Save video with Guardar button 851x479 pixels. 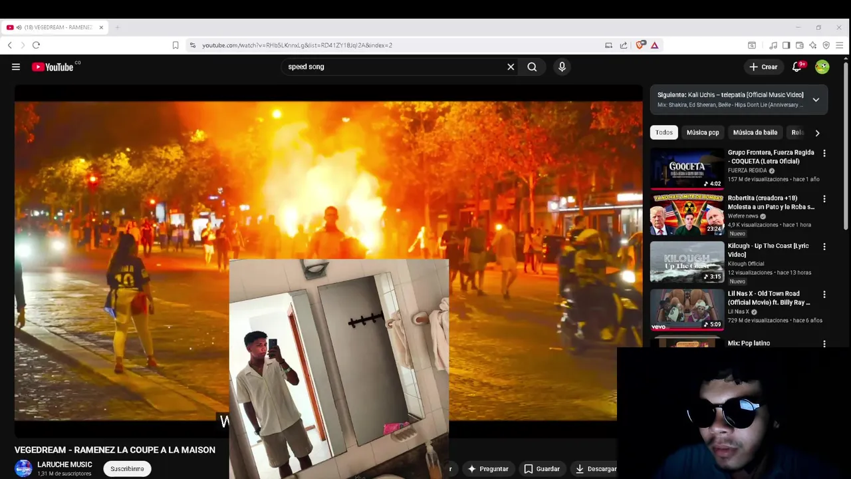pyautogui.click(x=541, y=468)
